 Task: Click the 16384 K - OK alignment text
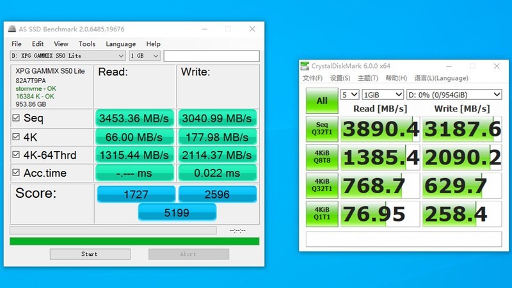(35, 97)
